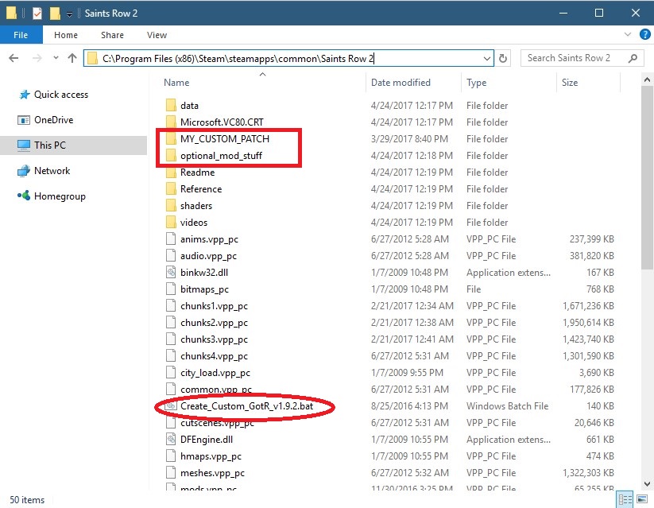The image size is (654, 508).
Task: Expand the ribbon with the chevron
Action: 627,34
